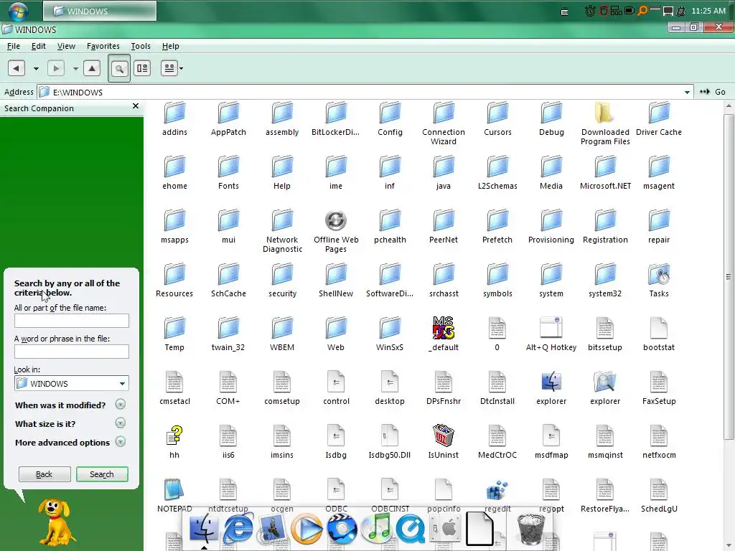Select the NOTEPAD icon

[x=174, y=489]
